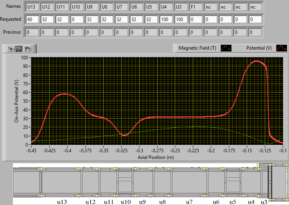Viewport: 289px width, 205px height.
Task: Edit the Requested value for U9
Action: pos(92,19)
